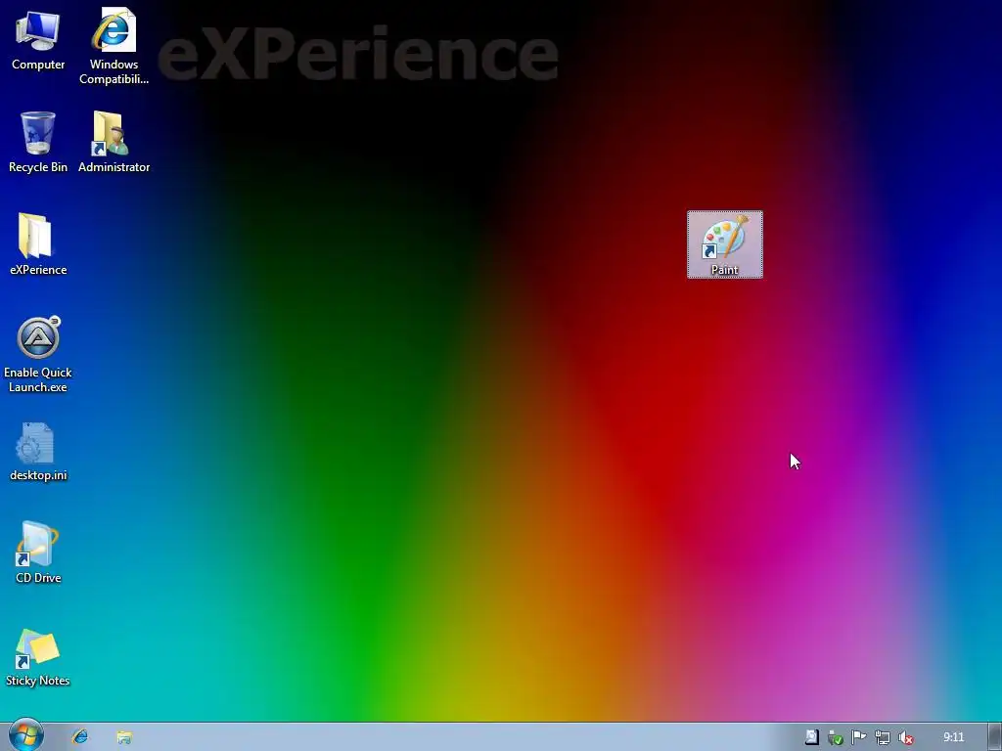Launch Internet Explorer from the taskbar
1002x751 pixels.
(80, 737)
